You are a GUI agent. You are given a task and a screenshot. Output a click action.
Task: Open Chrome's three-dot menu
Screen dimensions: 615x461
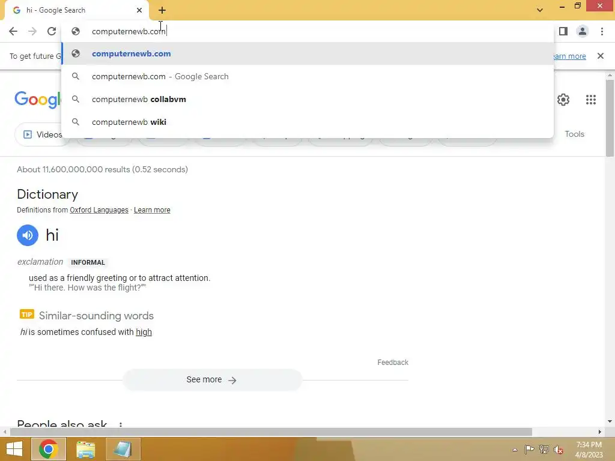pyautogui.click(x=602, y=31)
